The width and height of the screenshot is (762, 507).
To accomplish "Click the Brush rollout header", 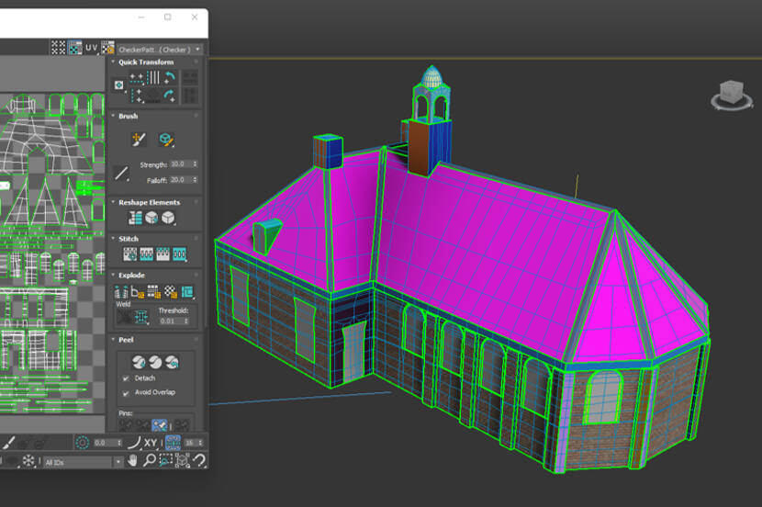I will coord(129,117).
